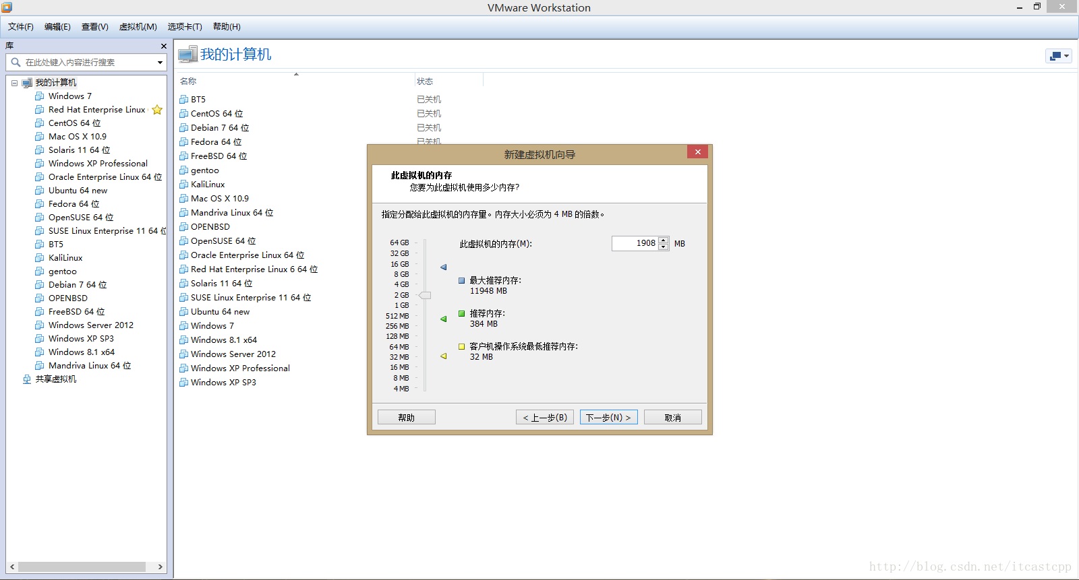Click the VM icon beside Ubuntu 64 new in main list
The image size is (1079, 580).
click(183, 312)
